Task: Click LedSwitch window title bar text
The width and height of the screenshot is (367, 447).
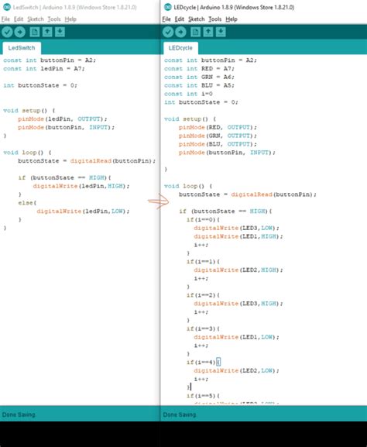Action: 74,7
